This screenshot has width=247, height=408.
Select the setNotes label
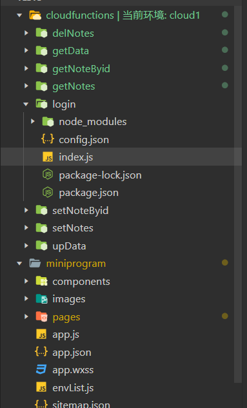point(73,228)
